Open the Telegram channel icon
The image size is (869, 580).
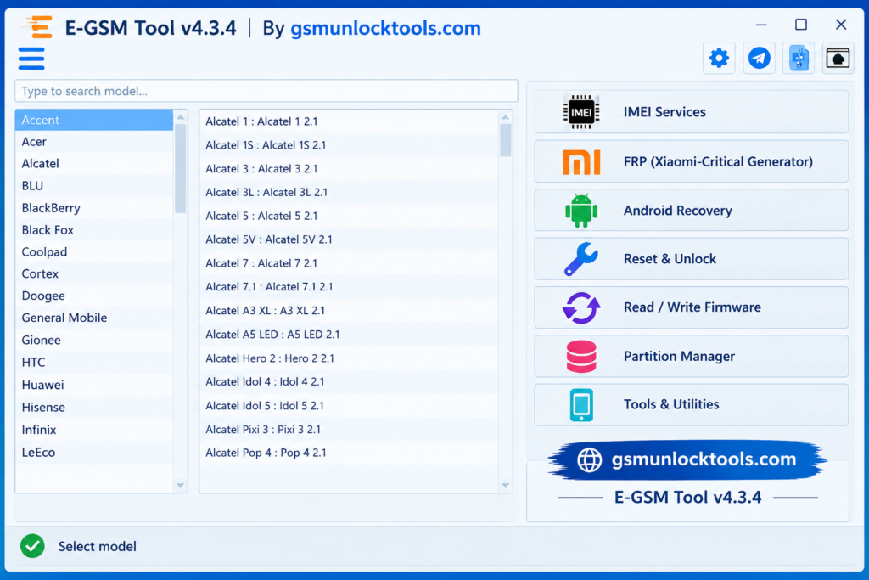[x=759, y=58]
